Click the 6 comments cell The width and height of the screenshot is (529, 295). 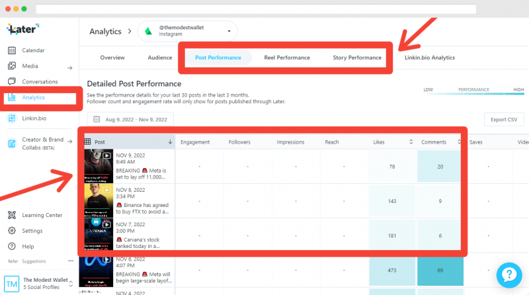[x=439, y=235]
